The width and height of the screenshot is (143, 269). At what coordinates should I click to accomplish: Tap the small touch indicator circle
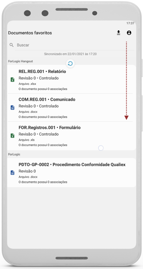pyautogui.click(x=101, y=148)
